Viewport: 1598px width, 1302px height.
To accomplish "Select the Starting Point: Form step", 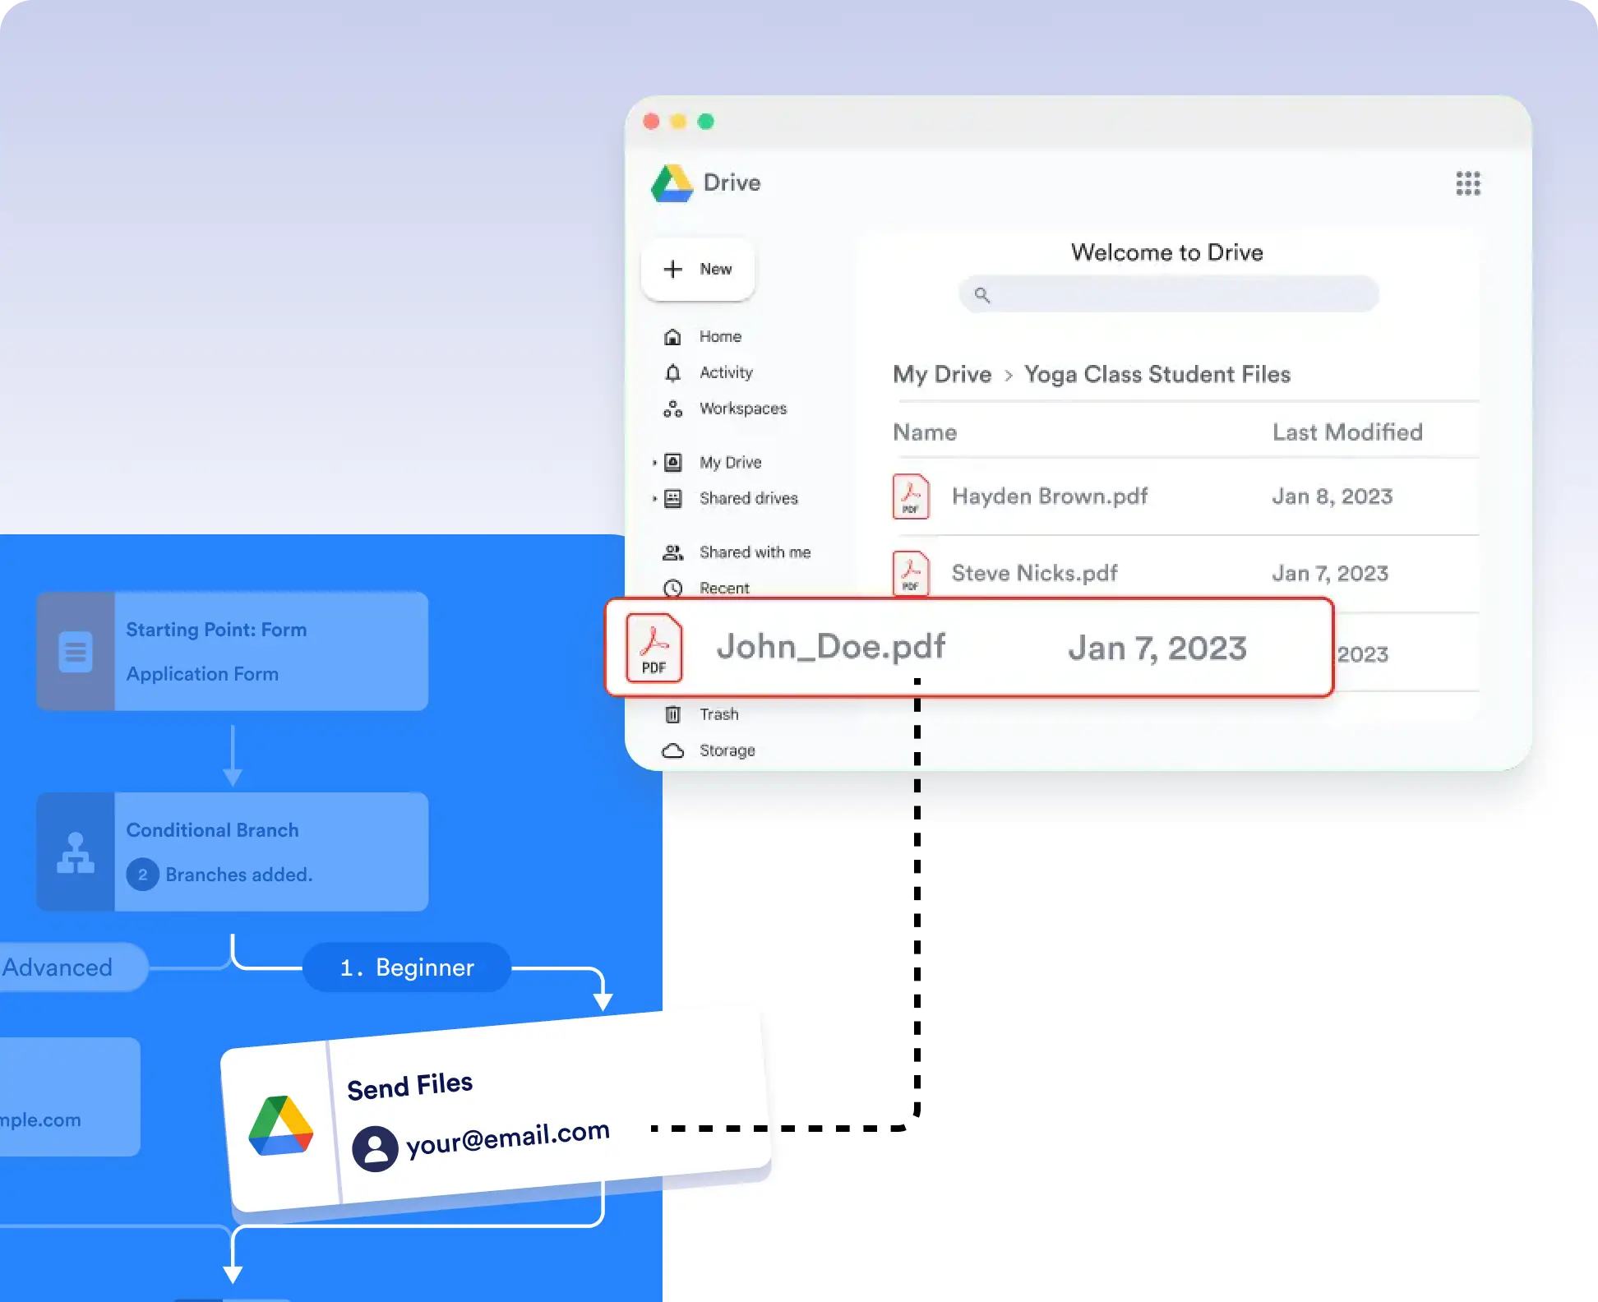I will click(233, 651).
